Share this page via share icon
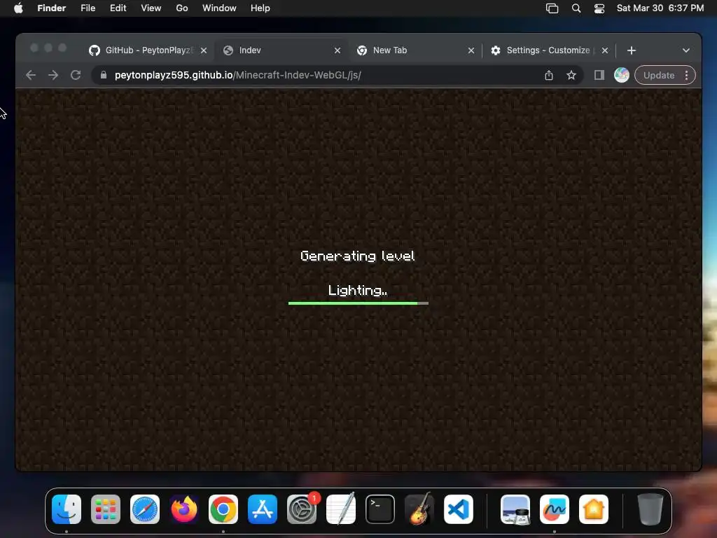Image resolution: width=717 pixels, height=538 pixels. [x=549, y=75]
